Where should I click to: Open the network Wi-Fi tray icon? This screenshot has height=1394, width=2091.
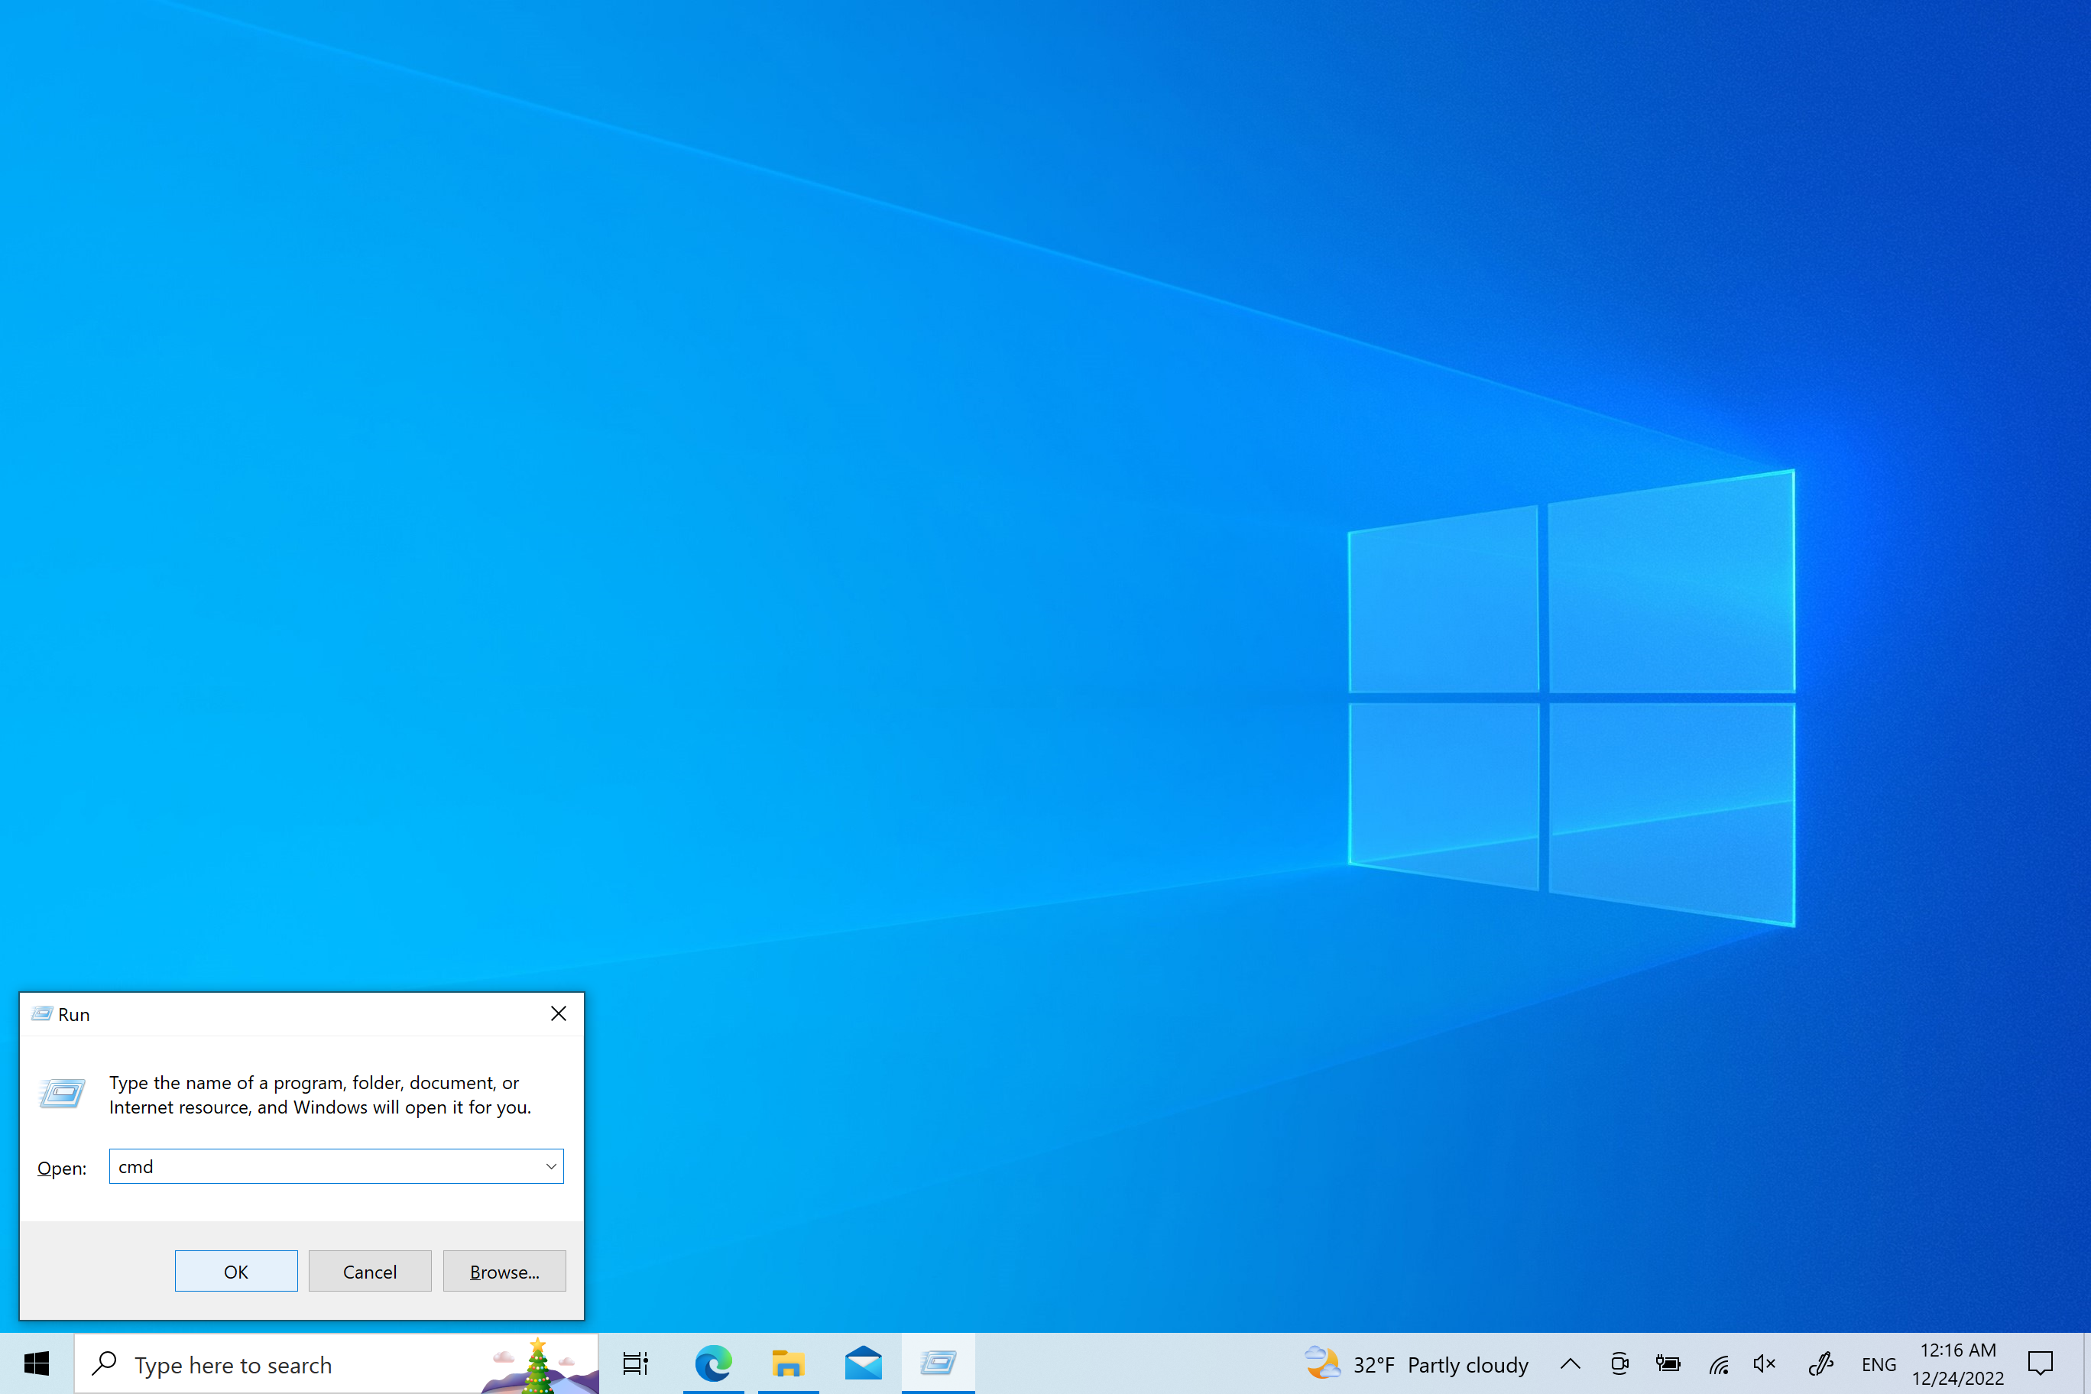[1719, 1363]
